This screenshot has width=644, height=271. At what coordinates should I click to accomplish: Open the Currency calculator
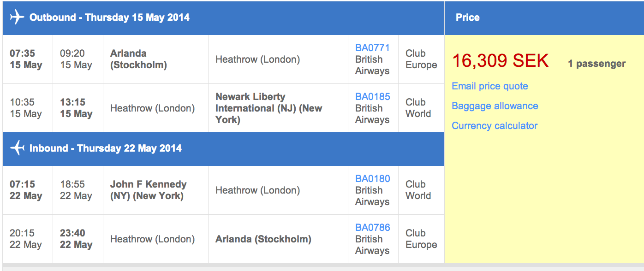(495, 126)
